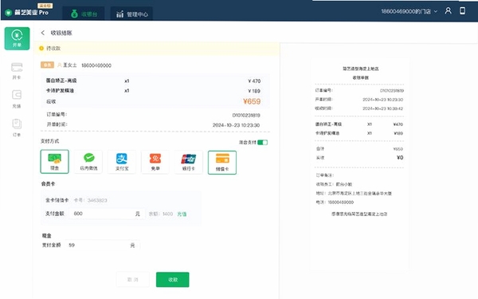Click the customer name 王女士
The width and height of the screenshot is (478, 299).
70,65
